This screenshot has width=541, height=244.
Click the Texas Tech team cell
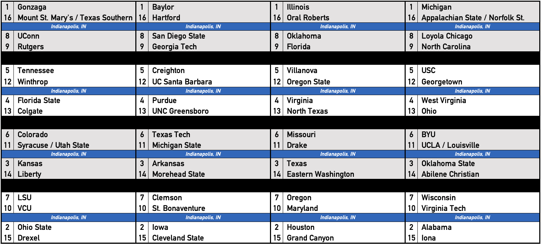coord(171,135)
